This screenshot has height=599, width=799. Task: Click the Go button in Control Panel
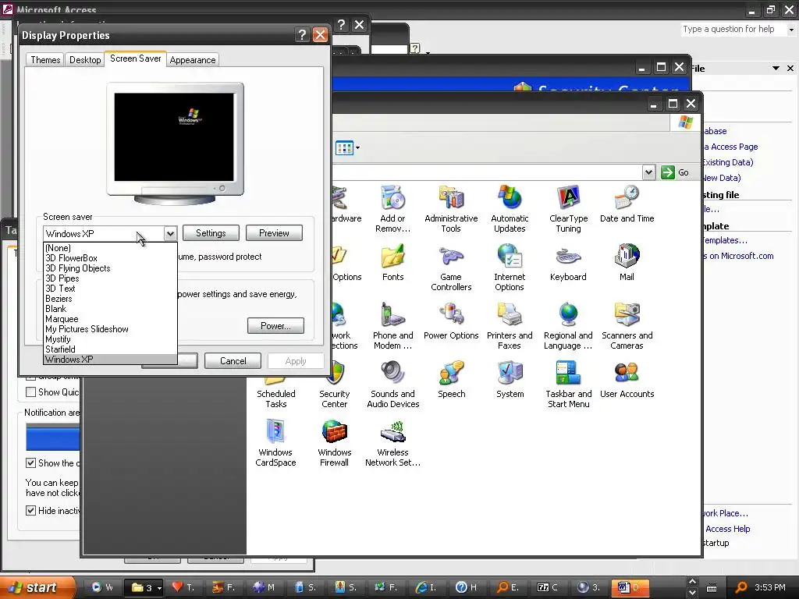tap(675, 172)
